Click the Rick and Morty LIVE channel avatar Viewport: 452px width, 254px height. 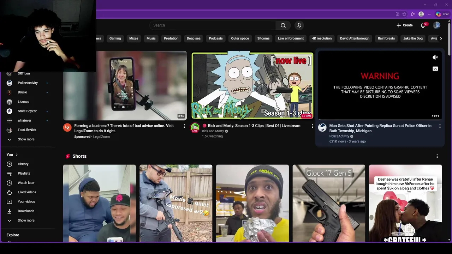click(195, 127)
